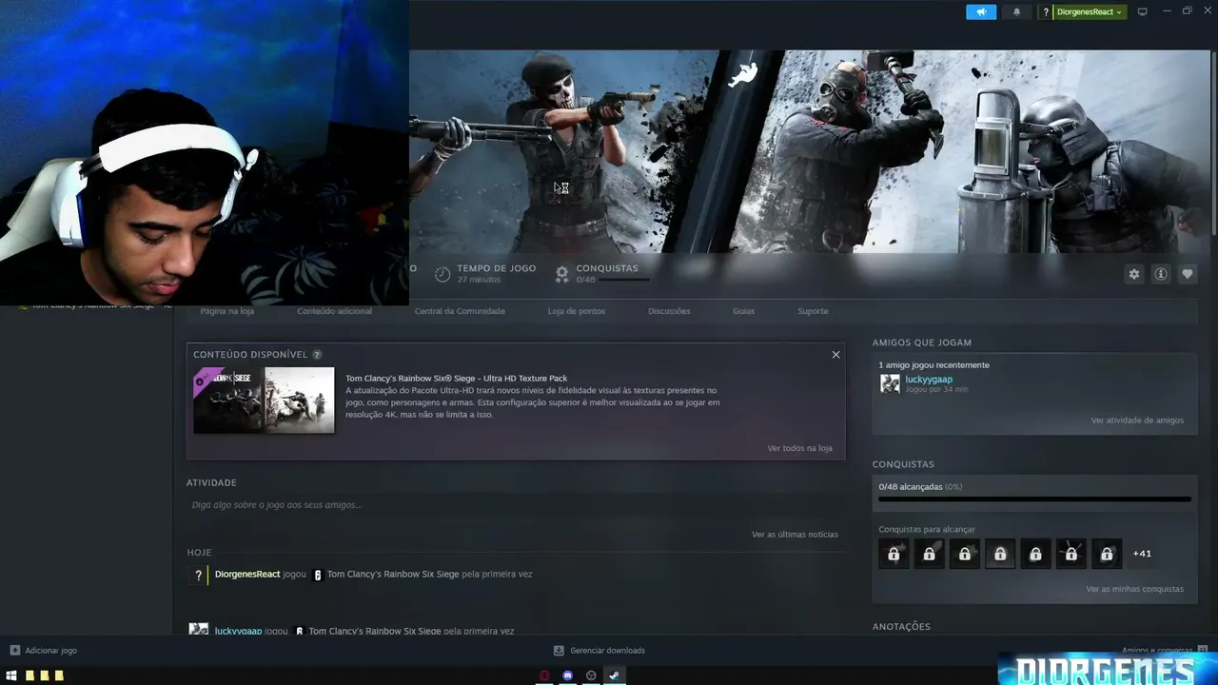This screenshot has height=685, width=1218.
Task: Close the Conteúdo Disponível panel
Action: pos(835,355)
